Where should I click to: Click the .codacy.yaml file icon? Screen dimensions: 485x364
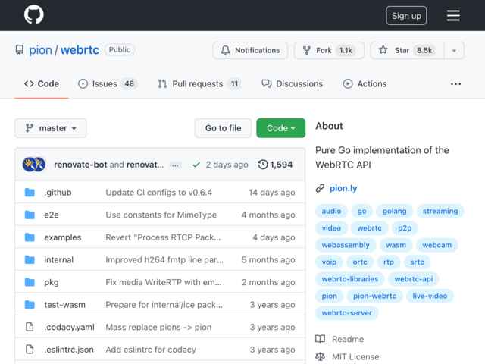pos(30,327)
